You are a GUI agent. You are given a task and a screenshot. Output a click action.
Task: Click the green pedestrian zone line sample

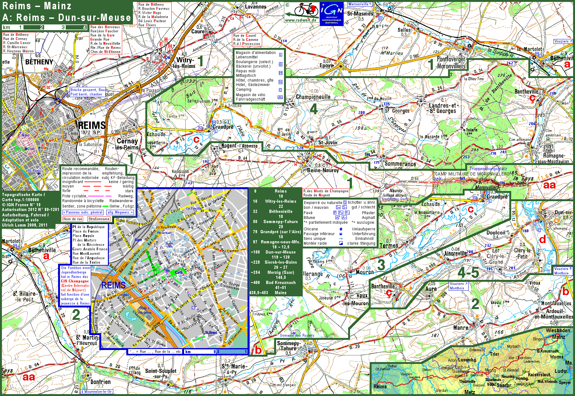click(x=105, y=206)
